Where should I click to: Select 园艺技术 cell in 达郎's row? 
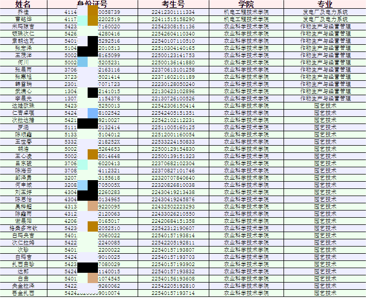(325, 271)
